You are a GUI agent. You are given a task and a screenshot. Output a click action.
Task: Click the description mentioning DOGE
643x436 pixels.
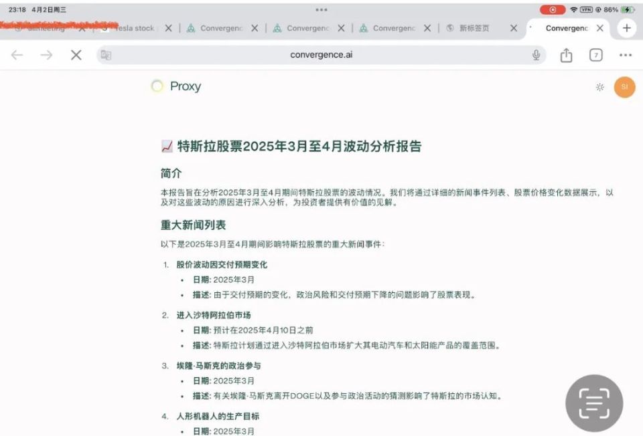click(x=347, y=396)
